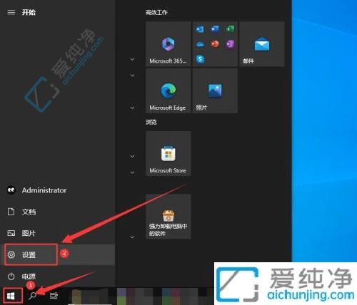Open the 照片 photos tile
The width and height of the screenshot is (357, 305).
click(x=215, y=91)
